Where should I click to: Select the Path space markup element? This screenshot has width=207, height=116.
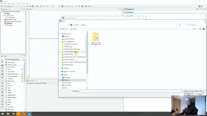[9, 69]
